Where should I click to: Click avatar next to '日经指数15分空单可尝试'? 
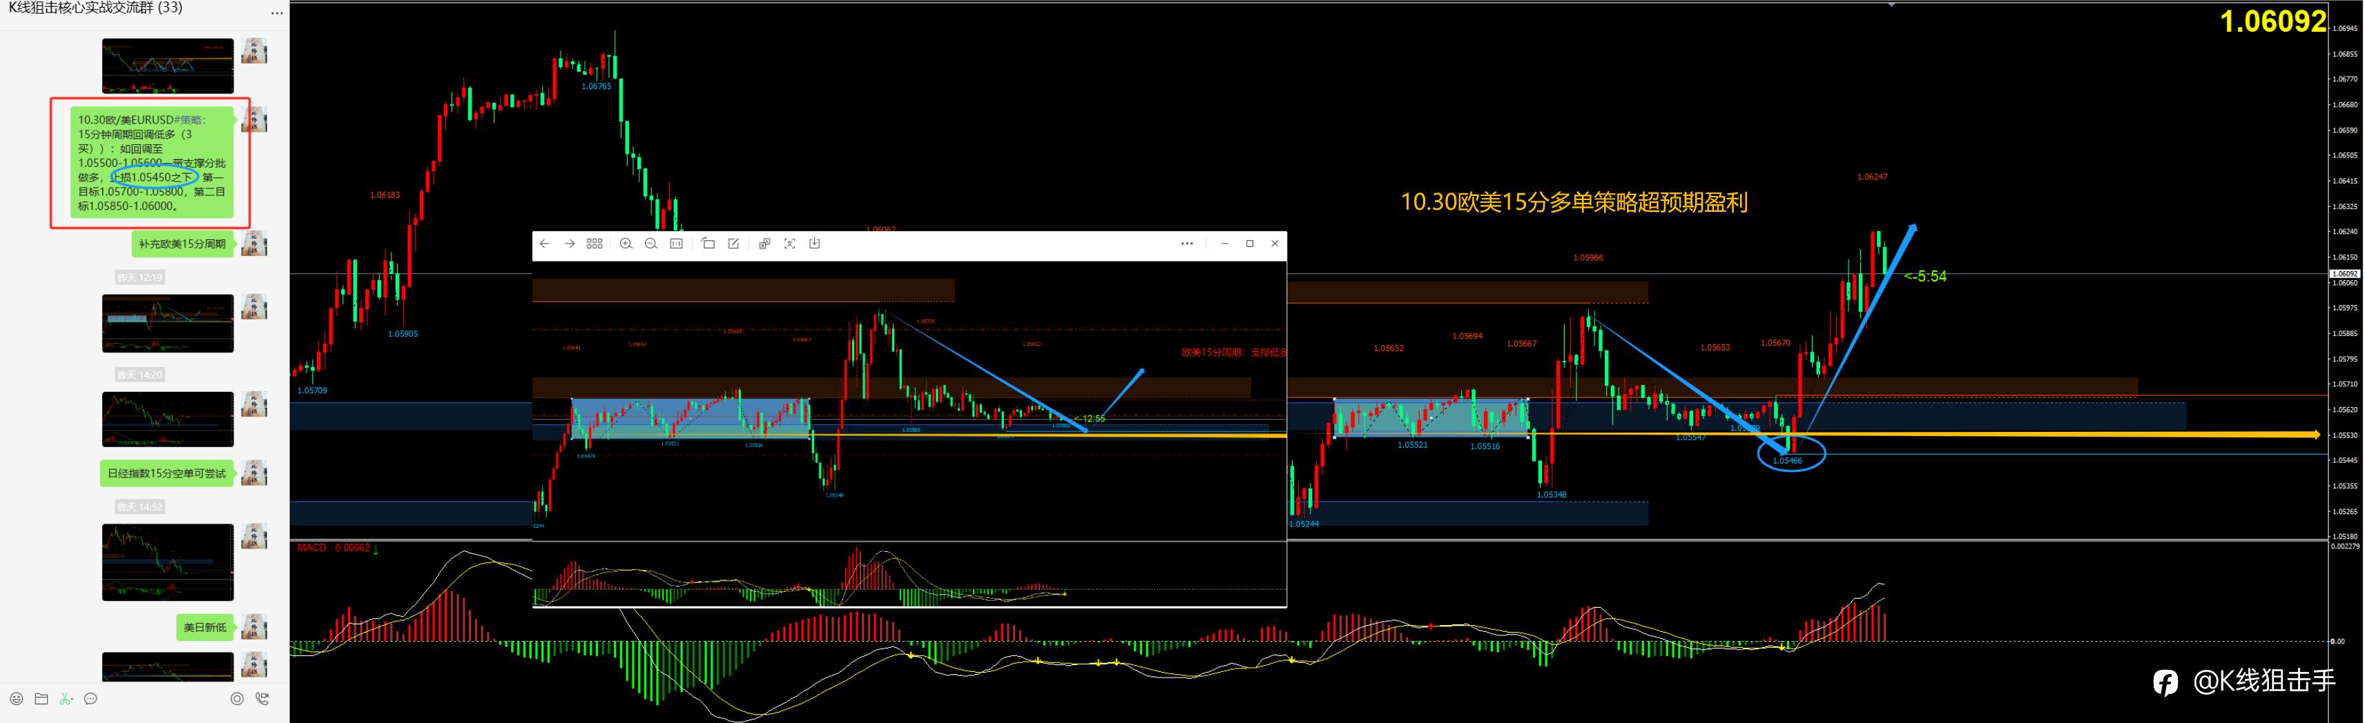point(254,473)
